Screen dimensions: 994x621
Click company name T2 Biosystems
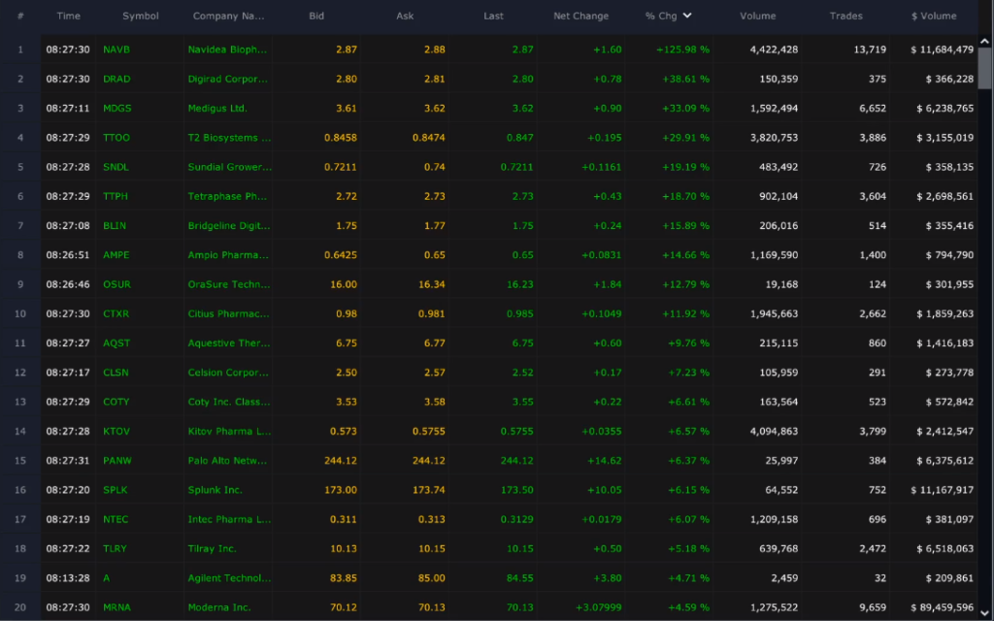click(x=229, y=138)
